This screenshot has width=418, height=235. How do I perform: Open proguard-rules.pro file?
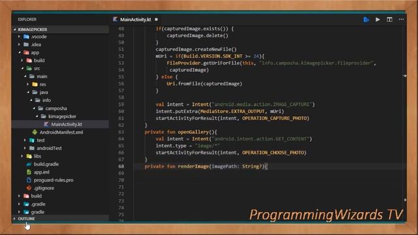tap(54, 180)
